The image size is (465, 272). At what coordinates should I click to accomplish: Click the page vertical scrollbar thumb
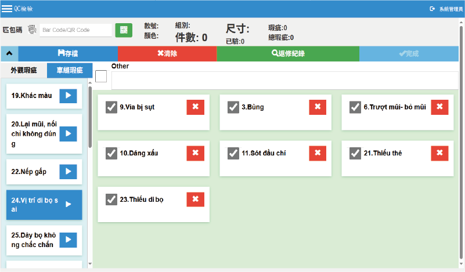(461, 142)
